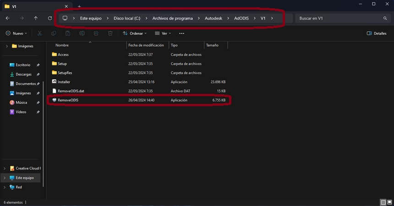Open Documentos in quick access
The image size is (394, 206).
point(22,84)
